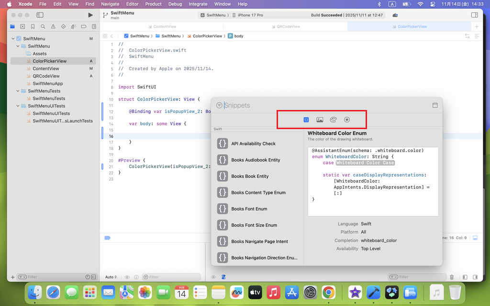Screen dimensions: 490x306
Task: Switch to the Images library tab
Action: tap(320, 120)
